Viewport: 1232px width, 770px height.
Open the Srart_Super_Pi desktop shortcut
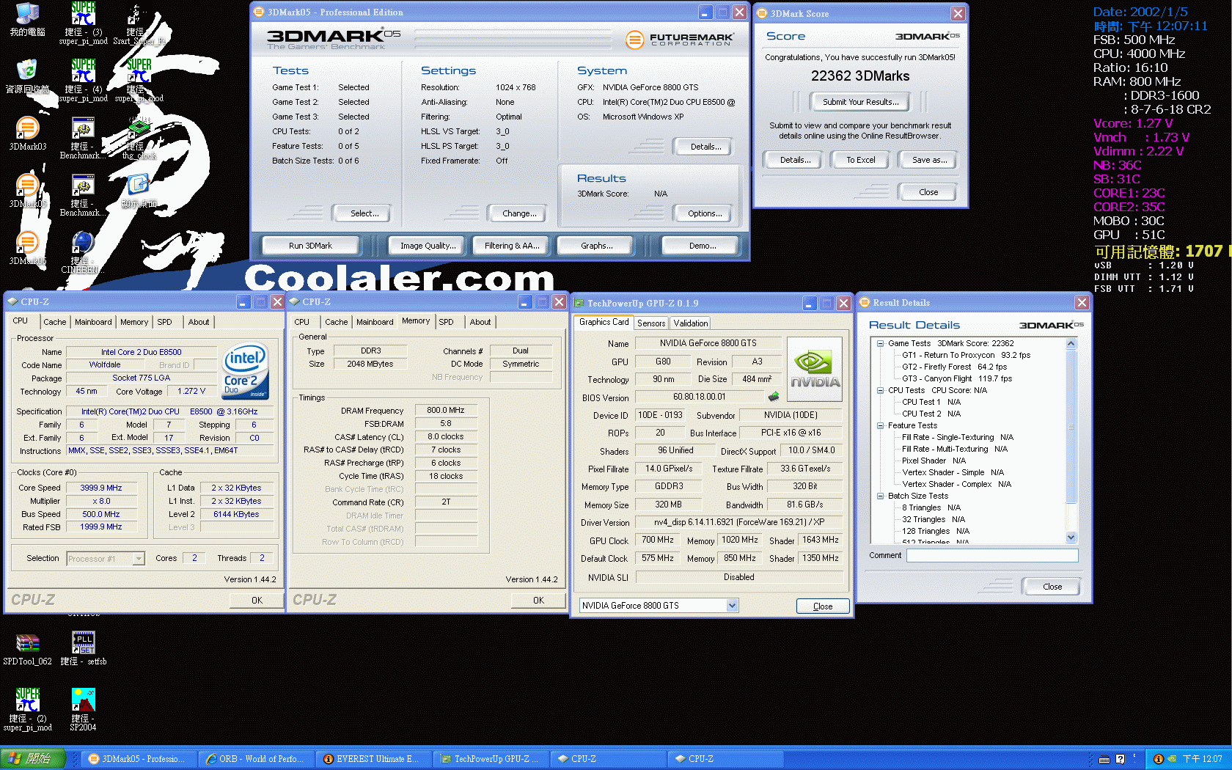[139, 23]
